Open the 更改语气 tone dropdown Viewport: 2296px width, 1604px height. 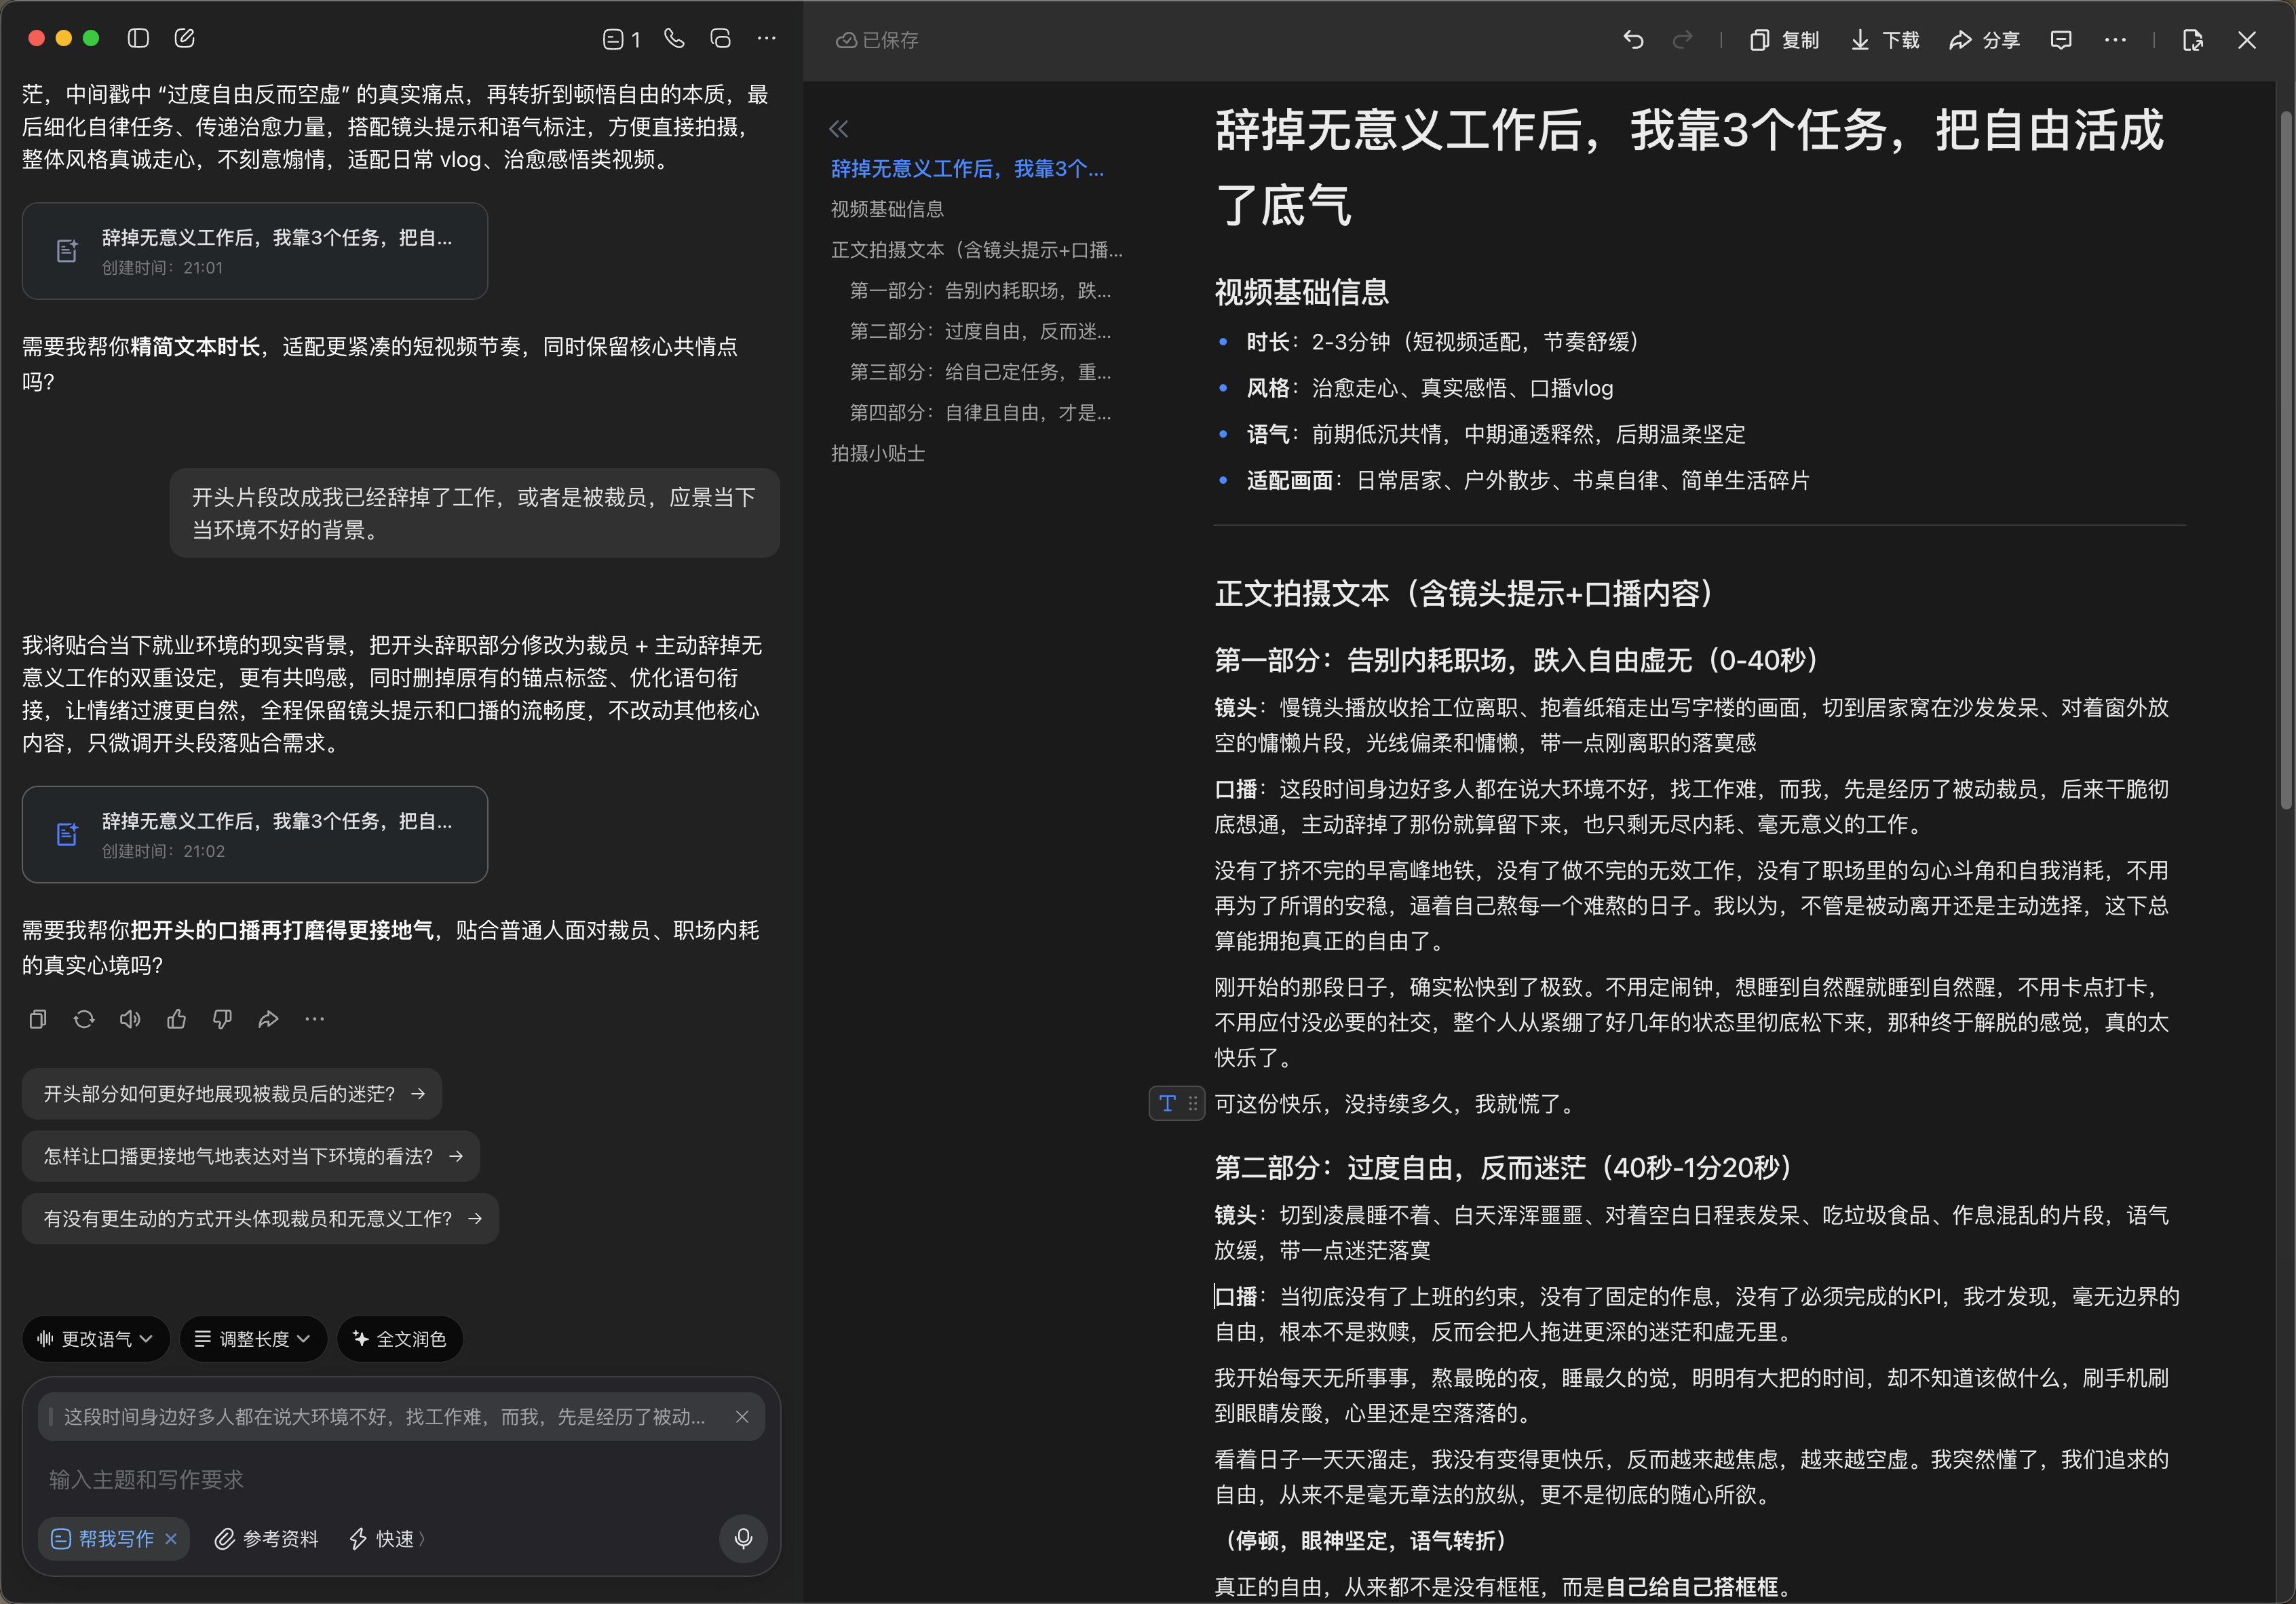(95, 1338)
